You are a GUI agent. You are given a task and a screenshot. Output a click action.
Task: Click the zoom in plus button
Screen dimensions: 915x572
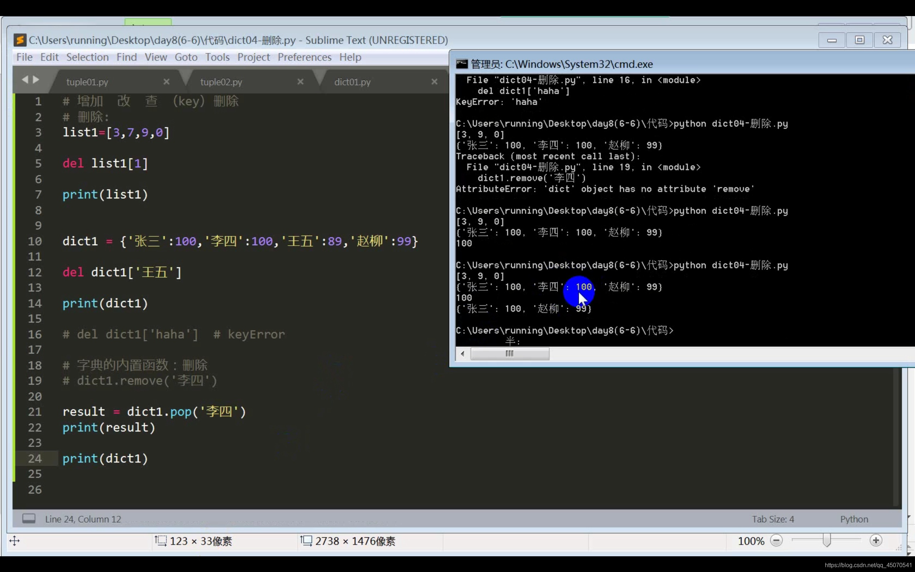pos(876,541)
